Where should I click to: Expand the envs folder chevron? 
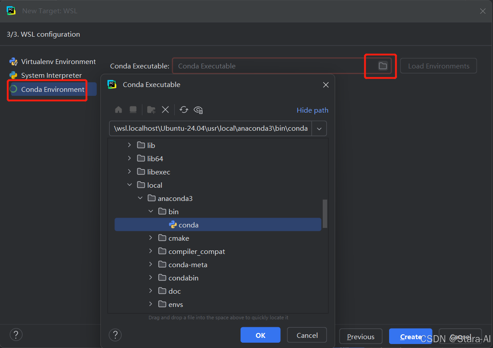151,304
